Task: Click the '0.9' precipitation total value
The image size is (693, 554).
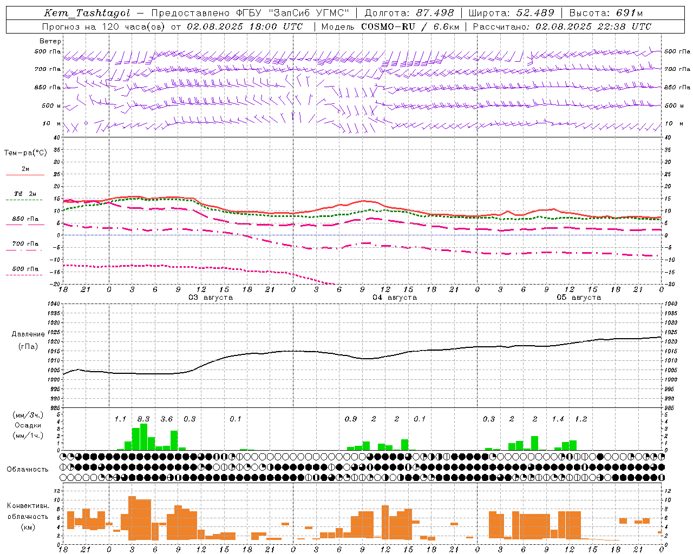Action: click(351, 419)
